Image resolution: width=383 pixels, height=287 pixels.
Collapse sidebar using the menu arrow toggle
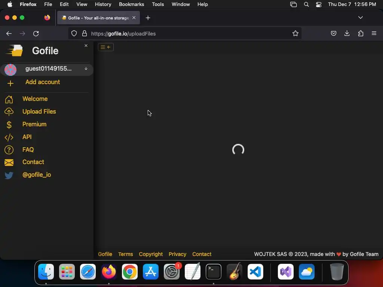click(106, 47)
